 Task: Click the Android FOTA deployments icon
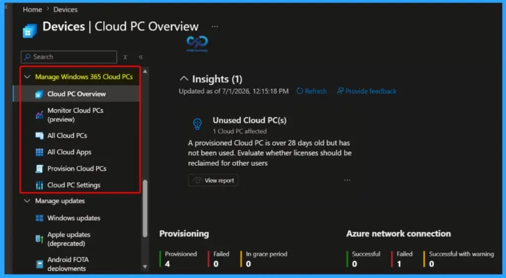click(39, 264)
